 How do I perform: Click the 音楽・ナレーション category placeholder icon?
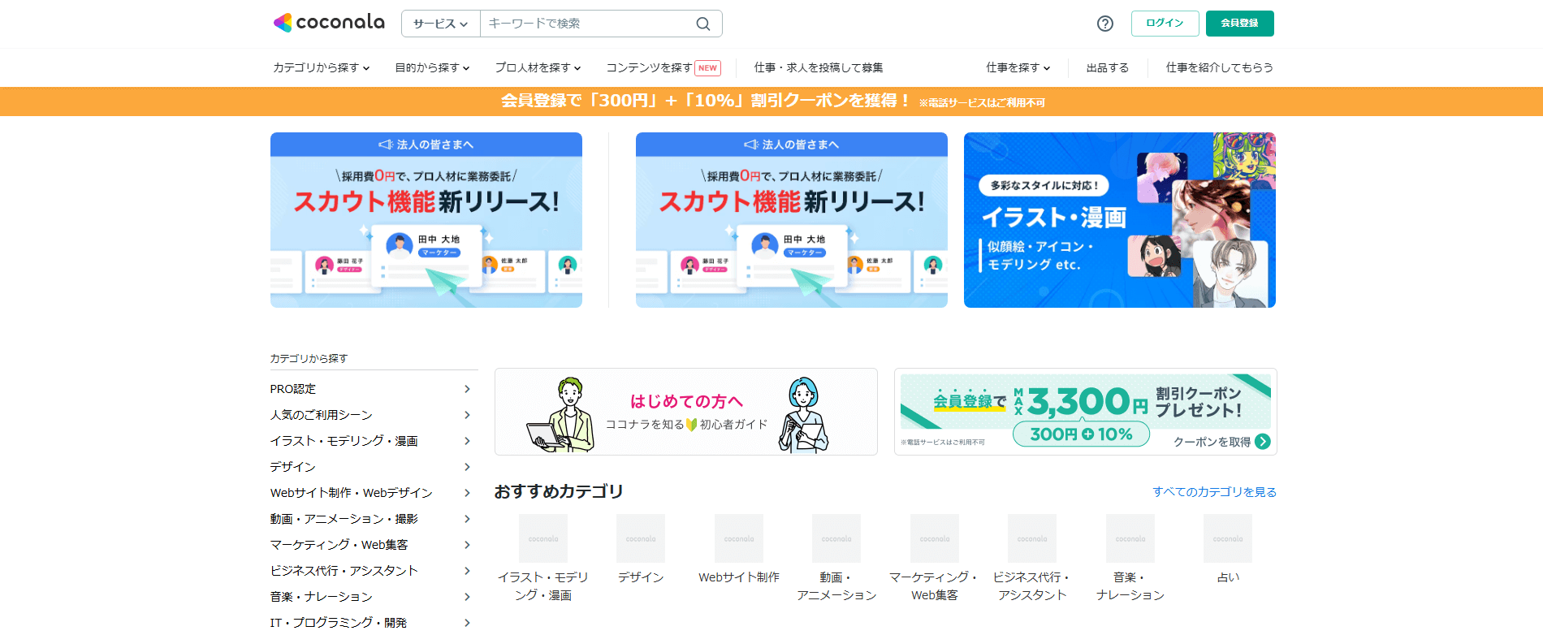pos(1130,538)
